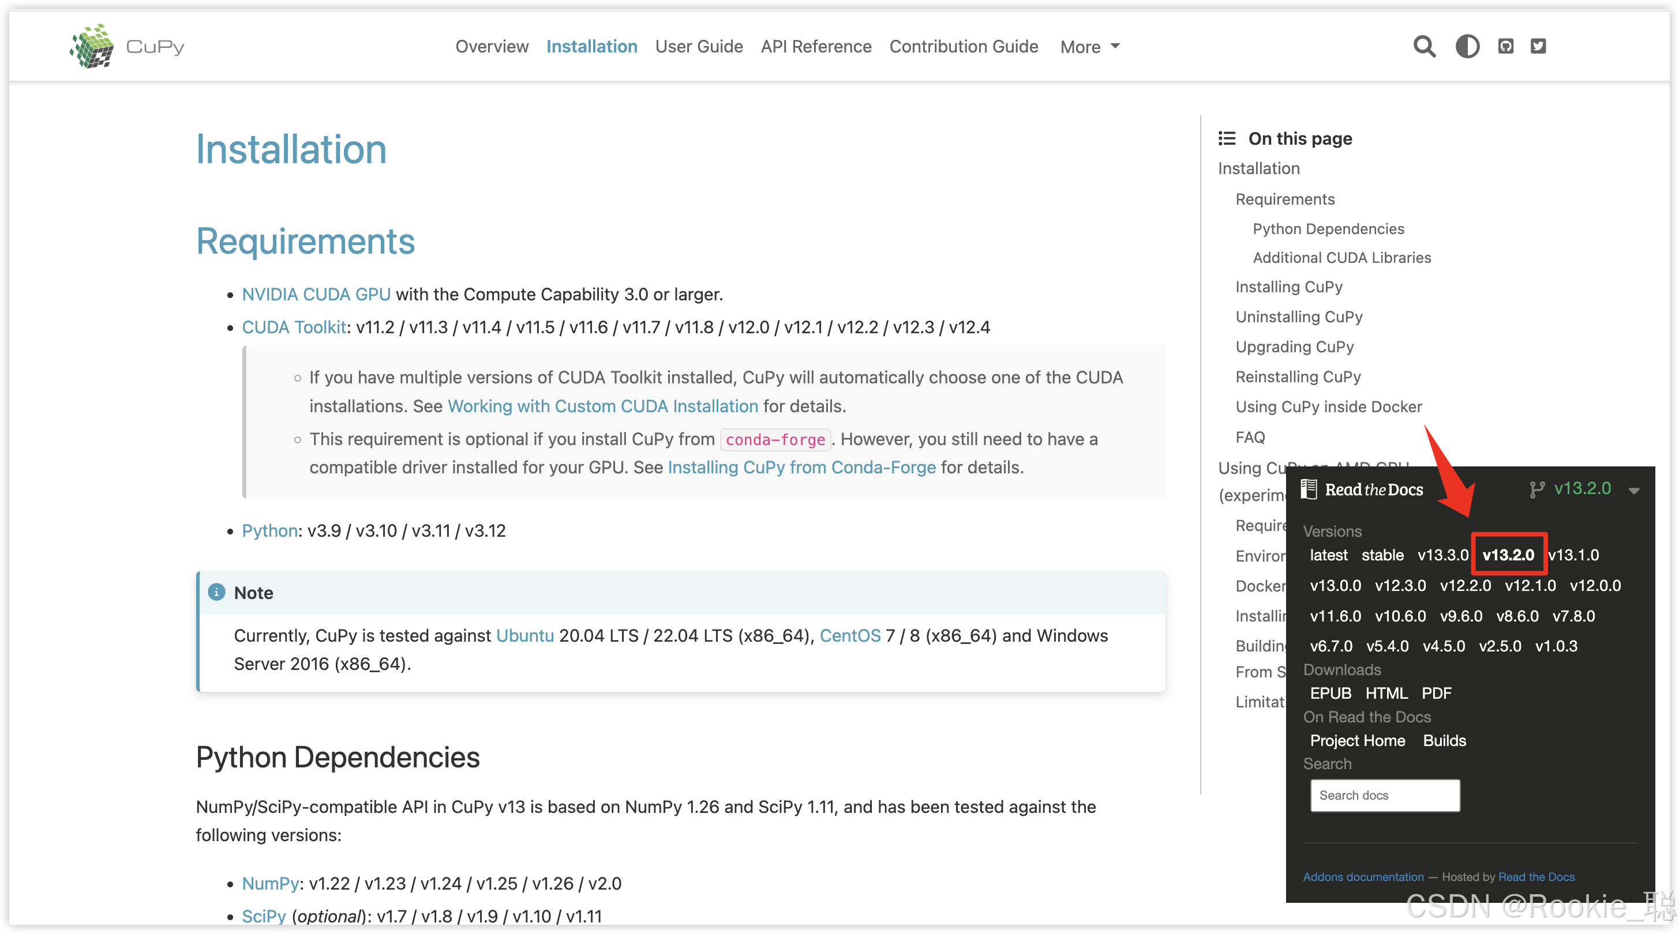Click the Read the Docs book icon
The height and width of the screenshot is (934, 1679).
pos(1308,489)
